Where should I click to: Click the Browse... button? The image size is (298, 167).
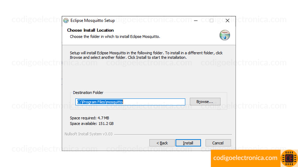tap(205, 102)
